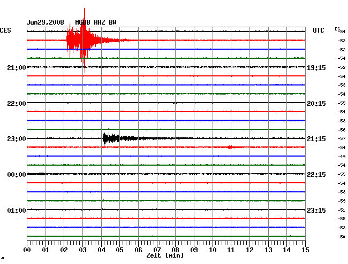Select the 03 minute tick label
Image resolution: width=348 pixels, height=264 pixels.
click(82, 250)
